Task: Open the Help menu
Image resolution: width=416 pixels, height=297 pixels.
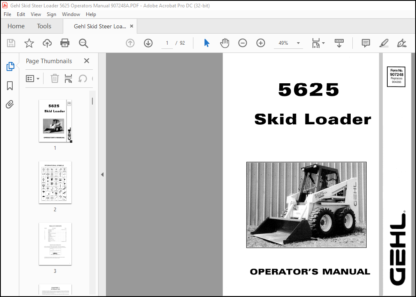Action: [91, 14]
